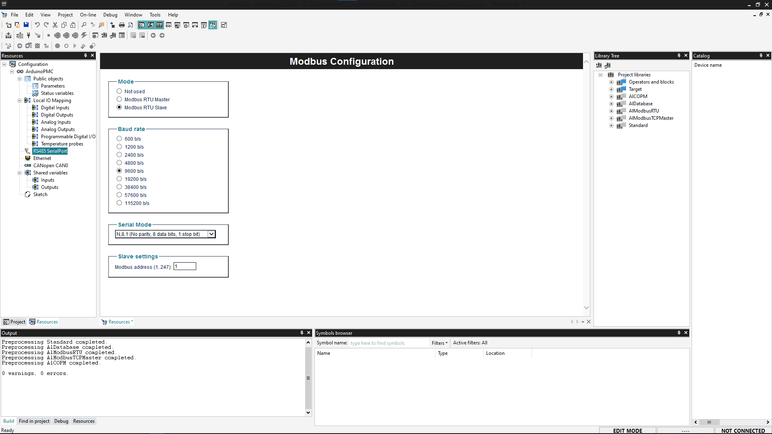Click the Cut scissors icon
772x434 pixels.
[x=55, y=25]
